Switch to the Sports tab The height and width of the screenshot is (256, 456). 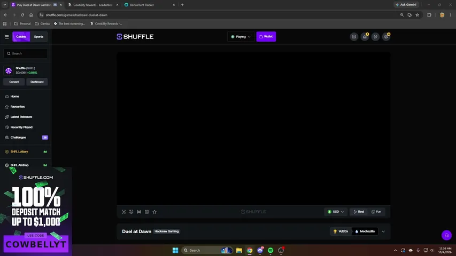38,37
